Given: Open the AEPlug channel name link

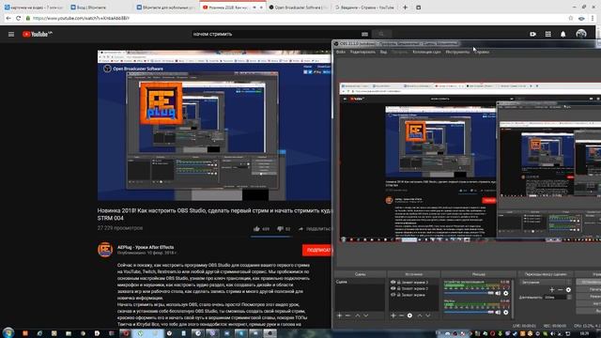Looking at the screenshot, I should coord(146,247).
